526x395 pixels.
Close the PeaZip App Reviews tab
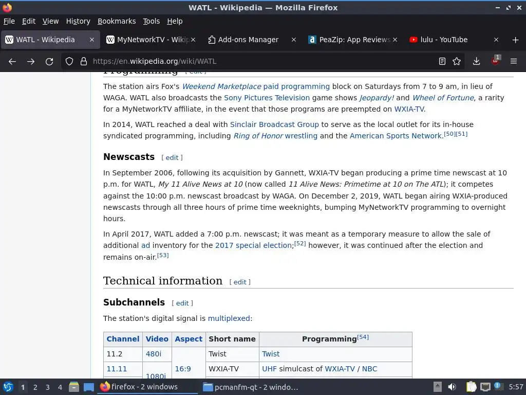(x=395, y=40)
